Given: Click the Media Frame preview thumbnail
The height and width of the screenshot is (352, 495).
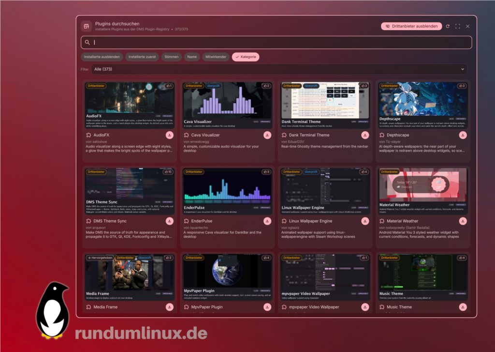Looking at the screenshot, I should (x=130, y=277).
